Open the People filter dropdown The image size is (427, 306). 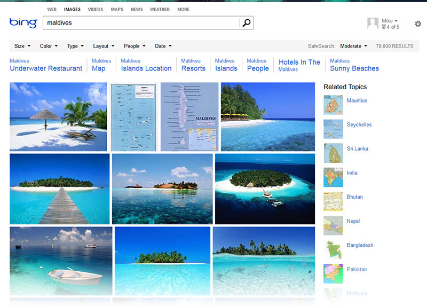coord(135,46)
